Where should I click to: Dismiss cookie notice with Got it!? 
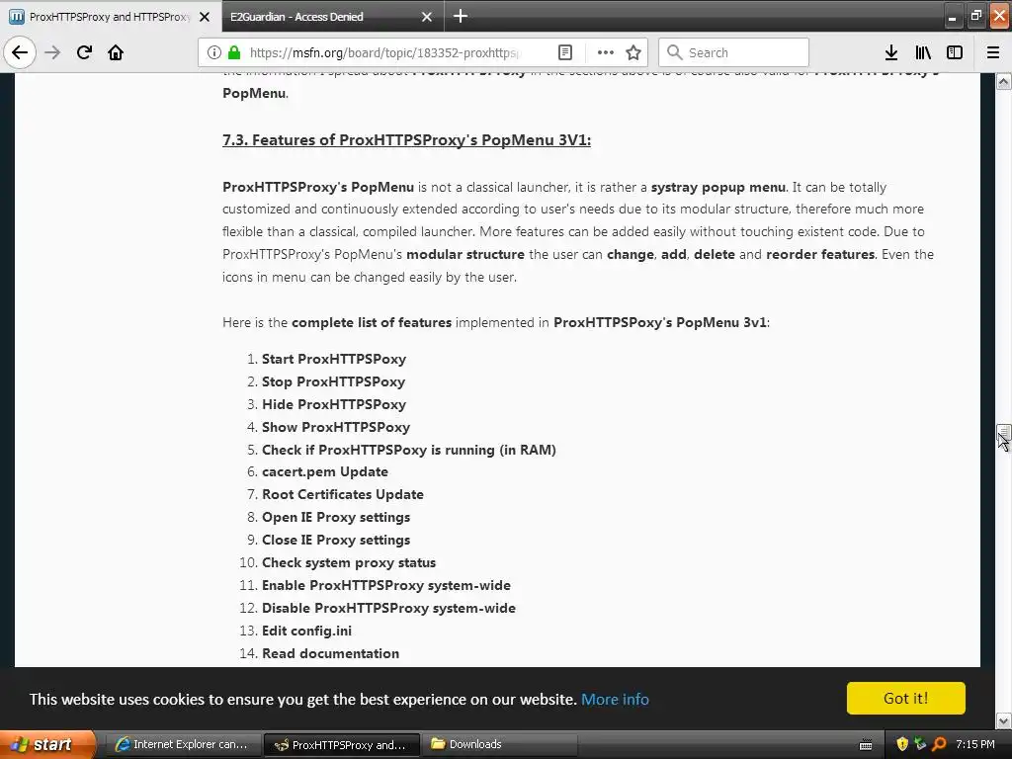click(905, 699)
